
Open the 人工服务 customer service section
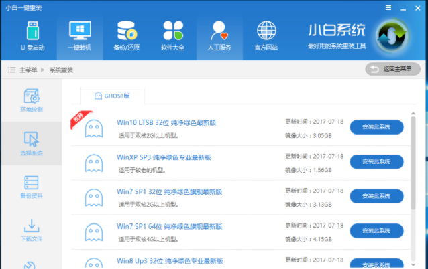(219, 36)
